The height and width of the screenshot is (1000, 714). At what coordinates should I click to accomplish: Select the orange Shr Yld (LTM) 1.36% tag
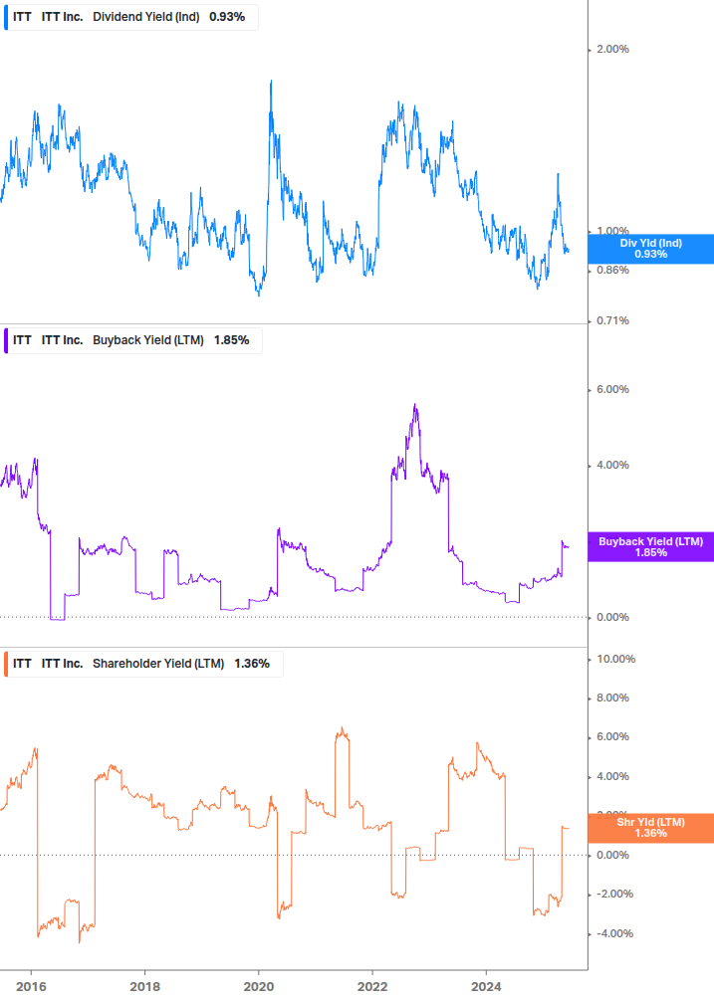[x=651, y=828]
